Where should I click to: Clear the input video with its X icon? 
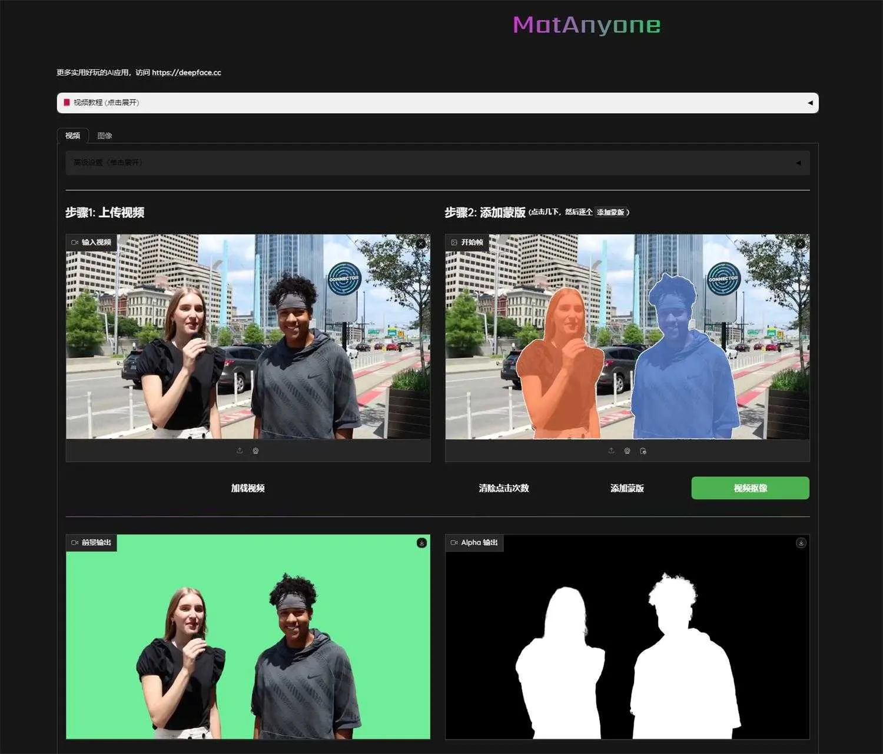click(421, 243)
